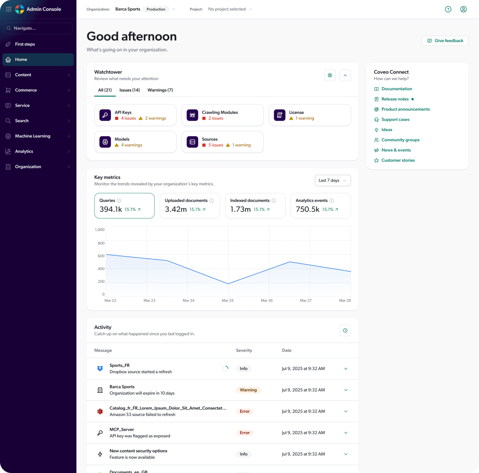Click the Production environment badge
This screenshot has width=479, height=473.
pyautogui.click(x=156, y=9)
